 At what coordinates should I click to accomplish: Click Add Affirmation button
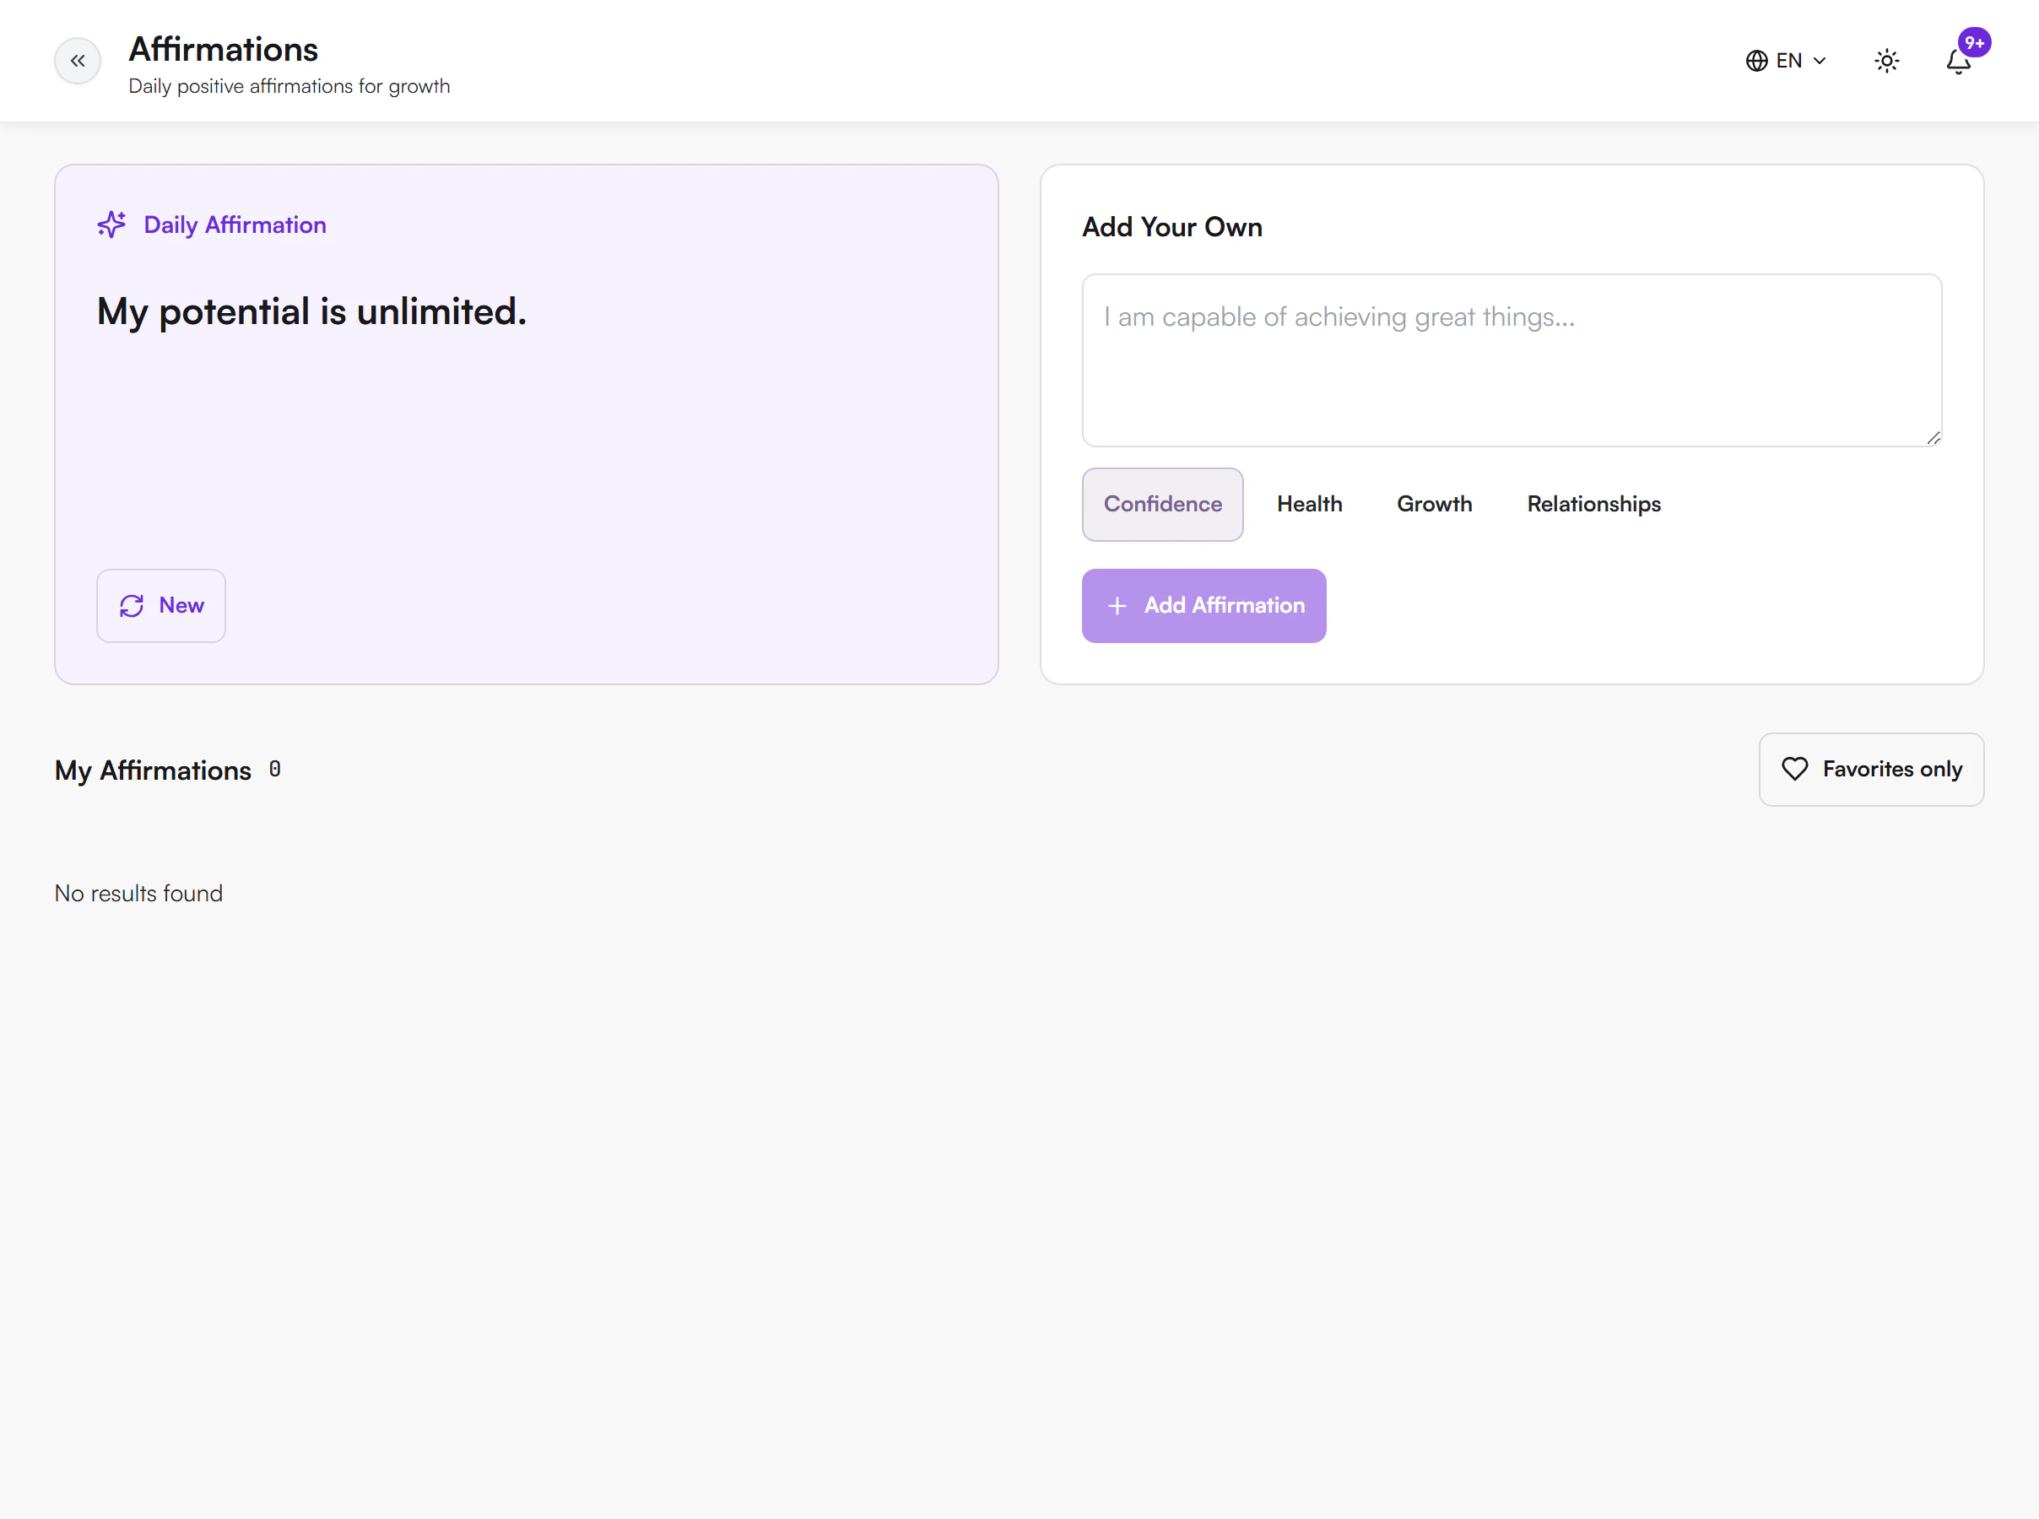pos(1203,605)
